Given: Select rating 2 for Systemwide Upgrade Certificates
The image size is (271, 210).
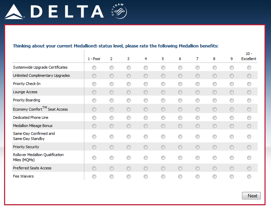Looking at the screenshot, I should point(111,68).
